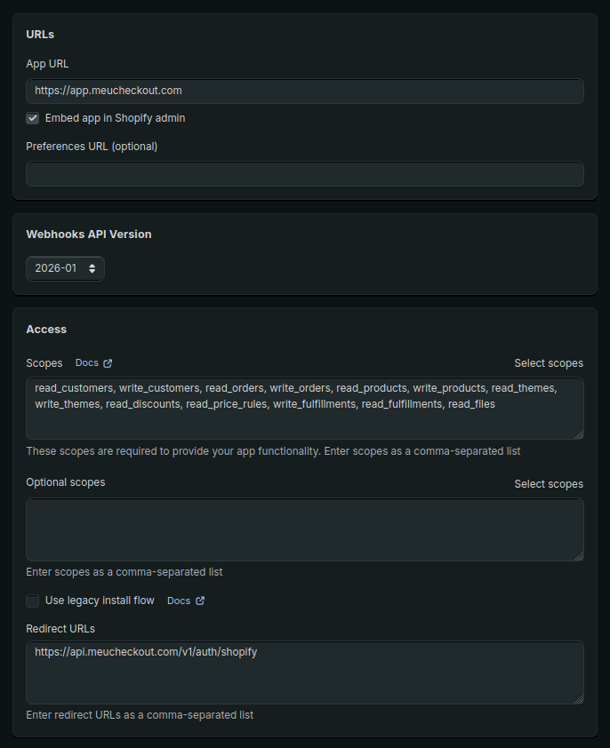
Task: Open the Docs link for legacy install flow
Action: click(179, 601)
